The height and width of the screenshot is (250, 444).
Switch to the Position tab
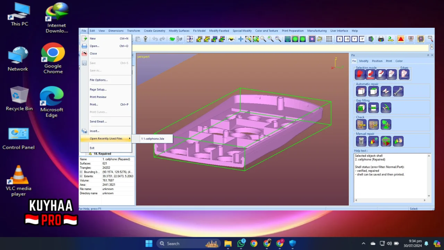(x=377, y=61)
